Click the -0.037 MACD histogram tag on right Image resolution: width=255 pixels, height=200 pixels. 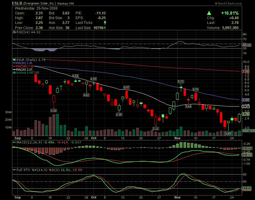point(247,148)
